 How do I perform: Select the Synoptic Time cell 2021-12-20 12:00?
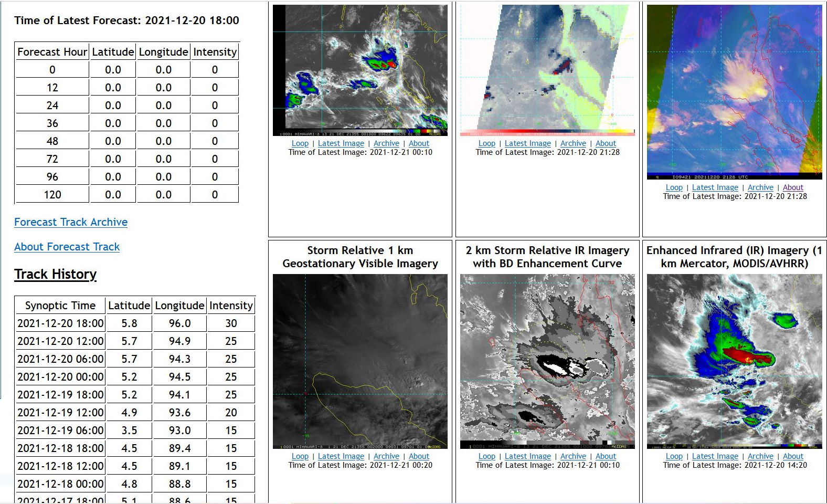[x=60, y=341]
